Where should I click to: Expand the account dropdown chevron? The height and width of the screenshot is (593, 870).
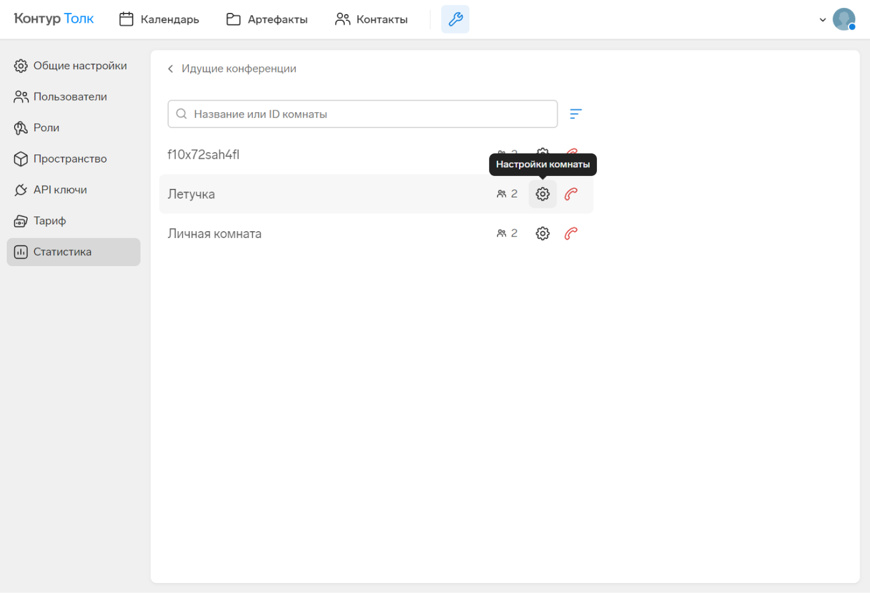[x=823, y=20]
